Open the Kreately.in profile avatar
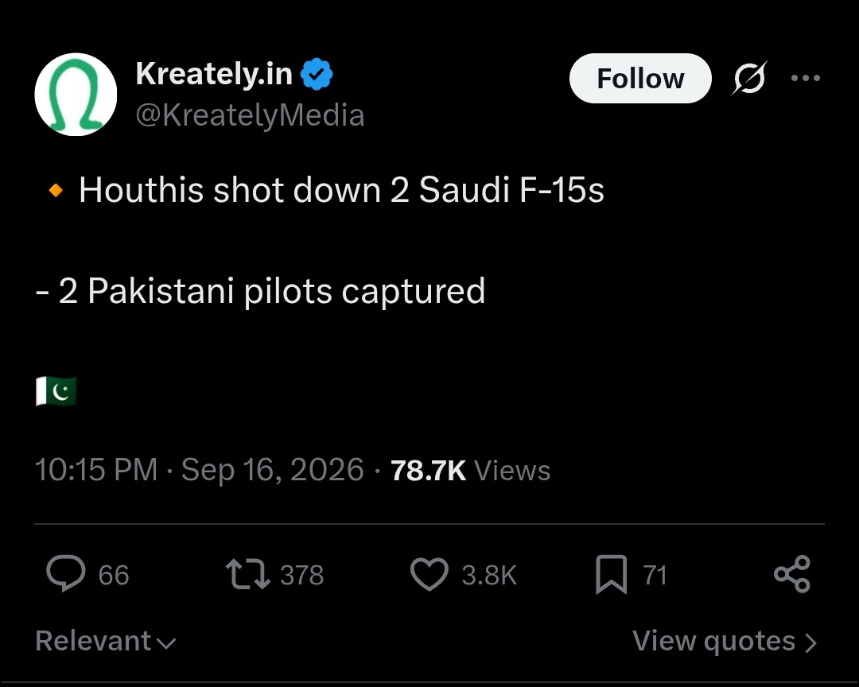 76,95
